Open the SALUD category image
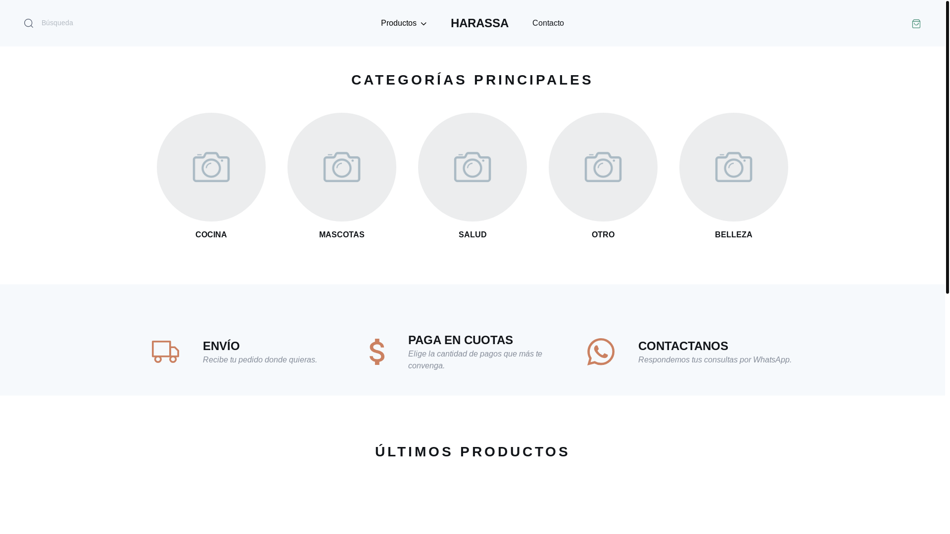The width and height of the screenshot is (950, 534). pos(473,167)
